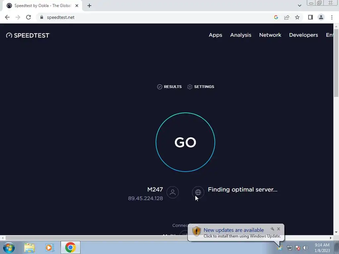The image size is (339, 254).
Task: Go forward in browser history
Action: coord(18,17)
